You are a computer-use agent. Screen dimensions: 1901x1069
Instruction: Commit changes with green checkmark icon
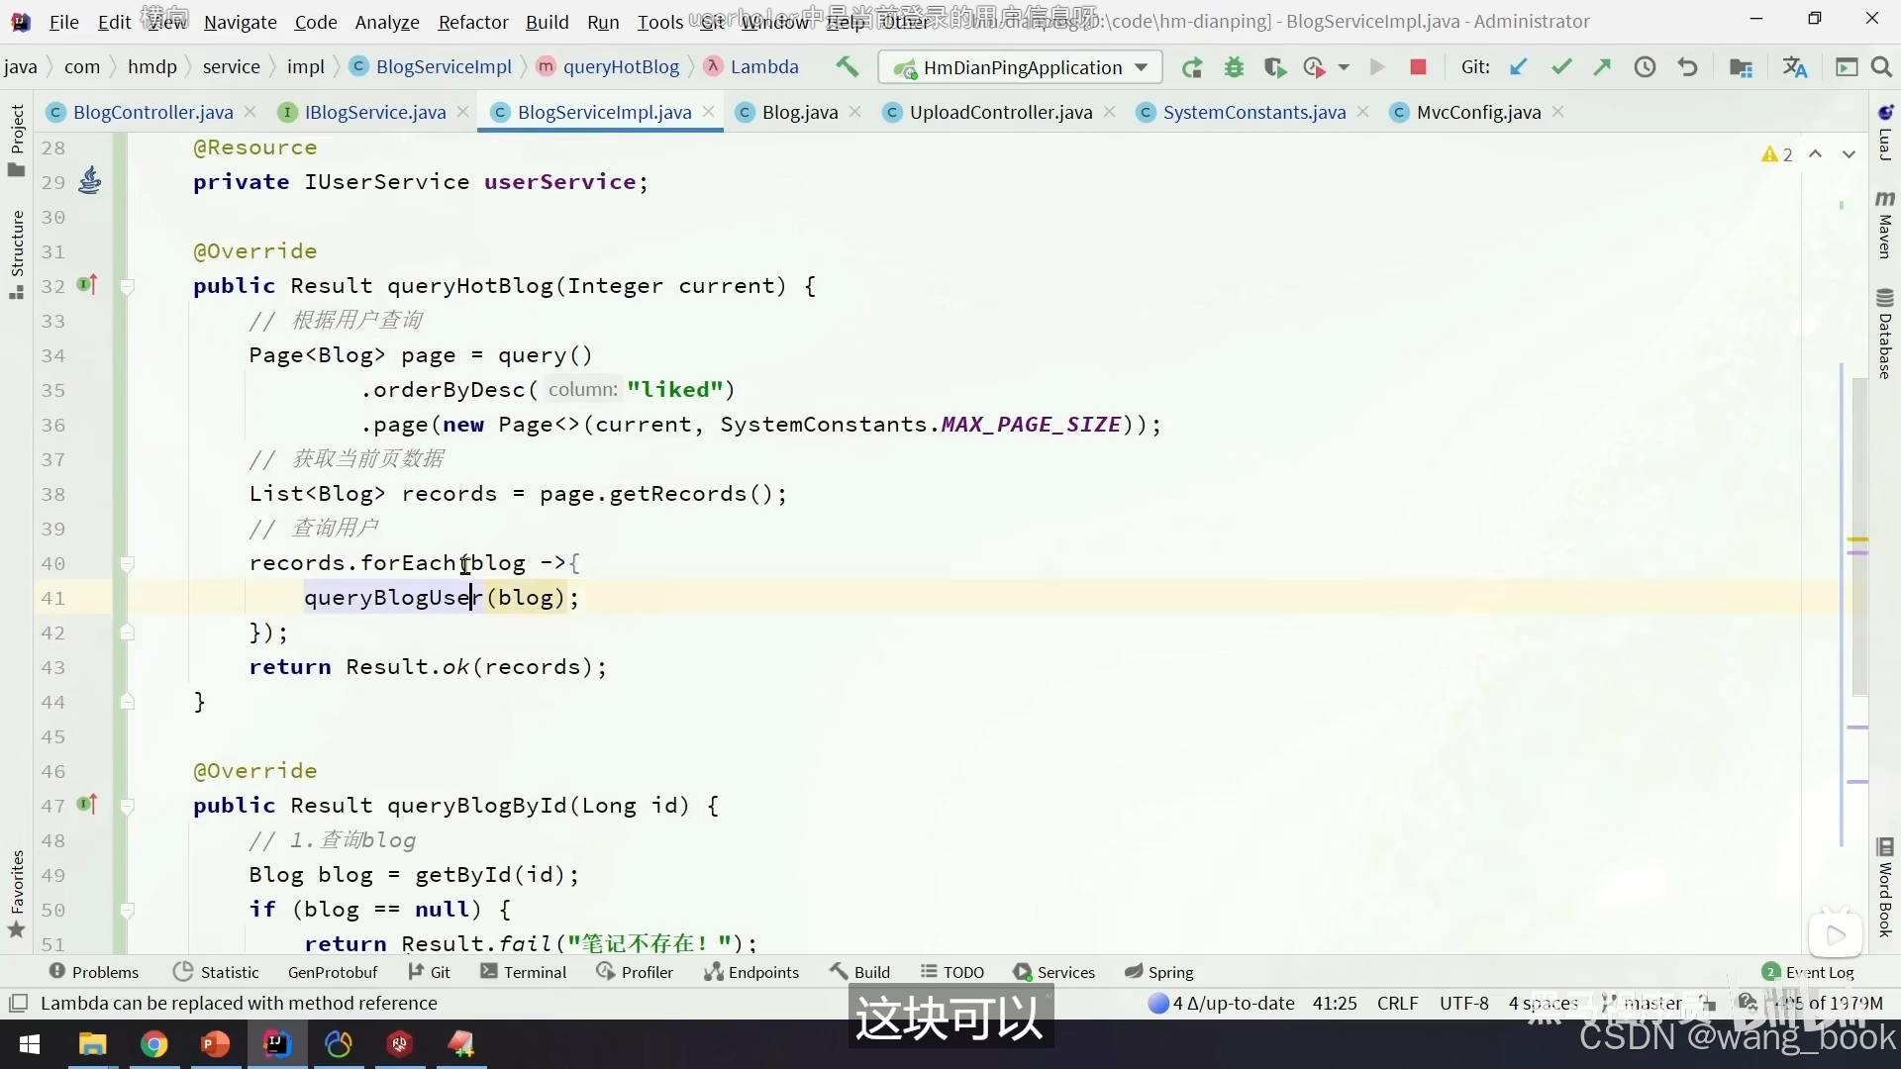coord(1561,67)
